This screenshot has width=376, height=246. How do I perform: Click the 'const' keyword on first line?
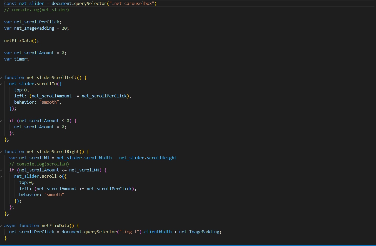(x=10, y=3)
